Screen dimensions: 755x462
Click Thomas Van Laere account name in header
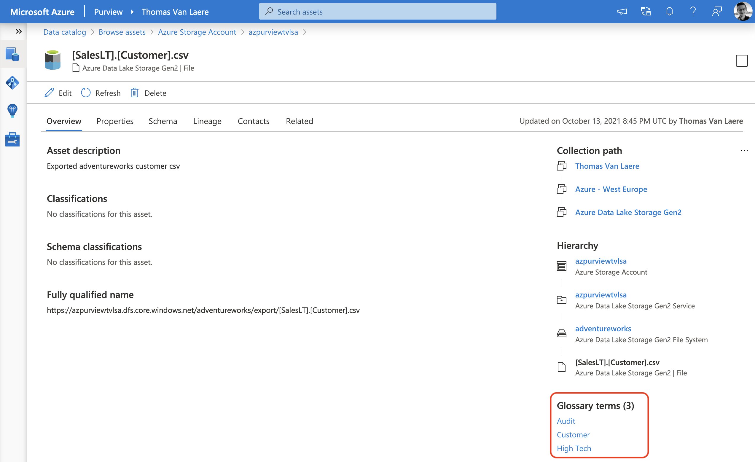[175, 12]
